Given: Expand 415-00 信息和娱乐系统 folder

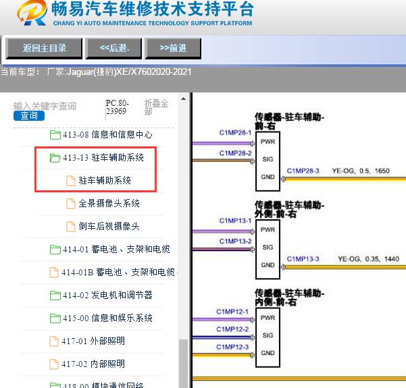Looking at the screenshot, I should (x=107, y=318).
